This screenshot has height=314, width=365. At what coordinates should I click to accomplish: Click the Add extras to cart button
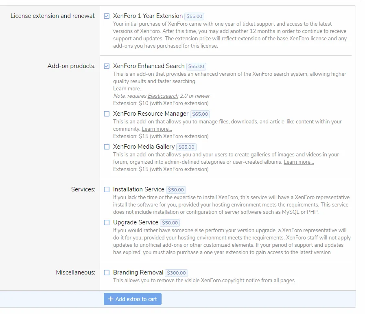point(133,299)
